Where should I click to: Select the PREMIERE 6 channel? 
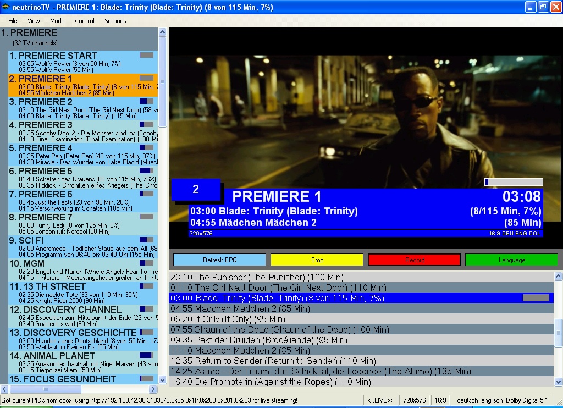coord(83,201)
